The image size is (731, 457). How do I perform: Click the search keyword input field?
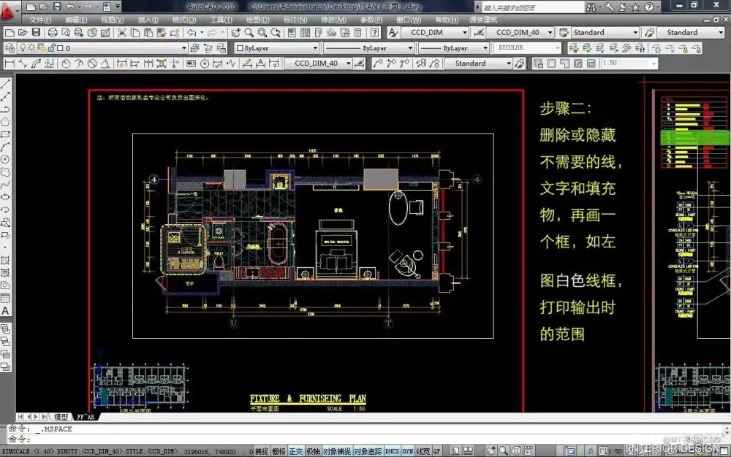coord(532,7)
